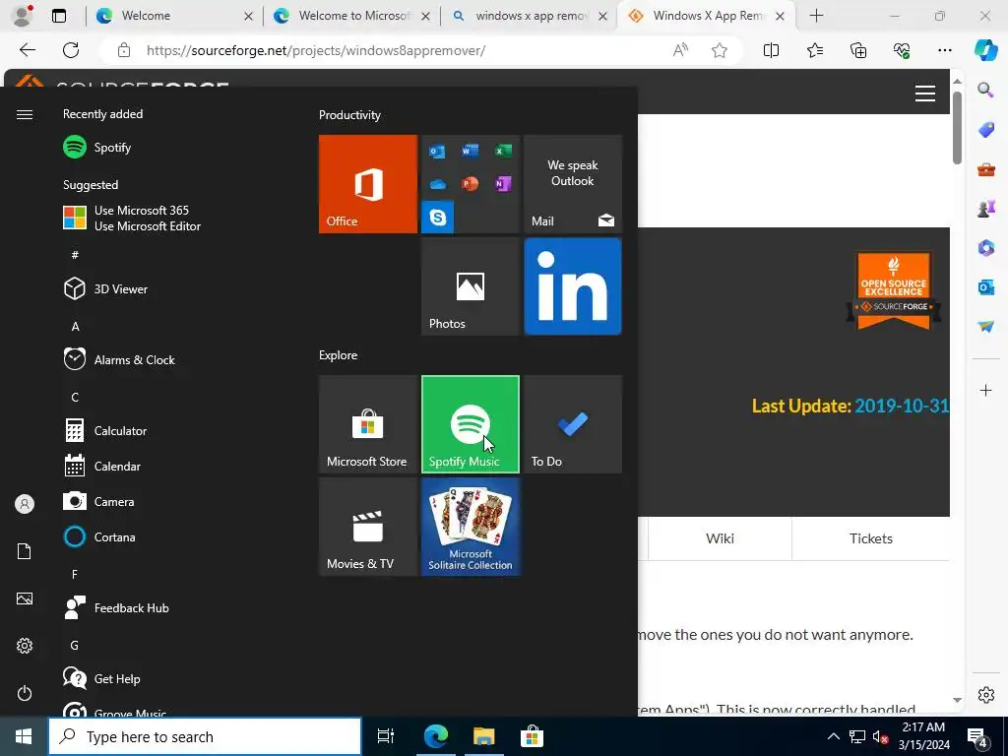The image size is (1008, 756).
Task: Open the Tickets tab on SourceForge
Action: pyautogui.click(x=870, y=538)
